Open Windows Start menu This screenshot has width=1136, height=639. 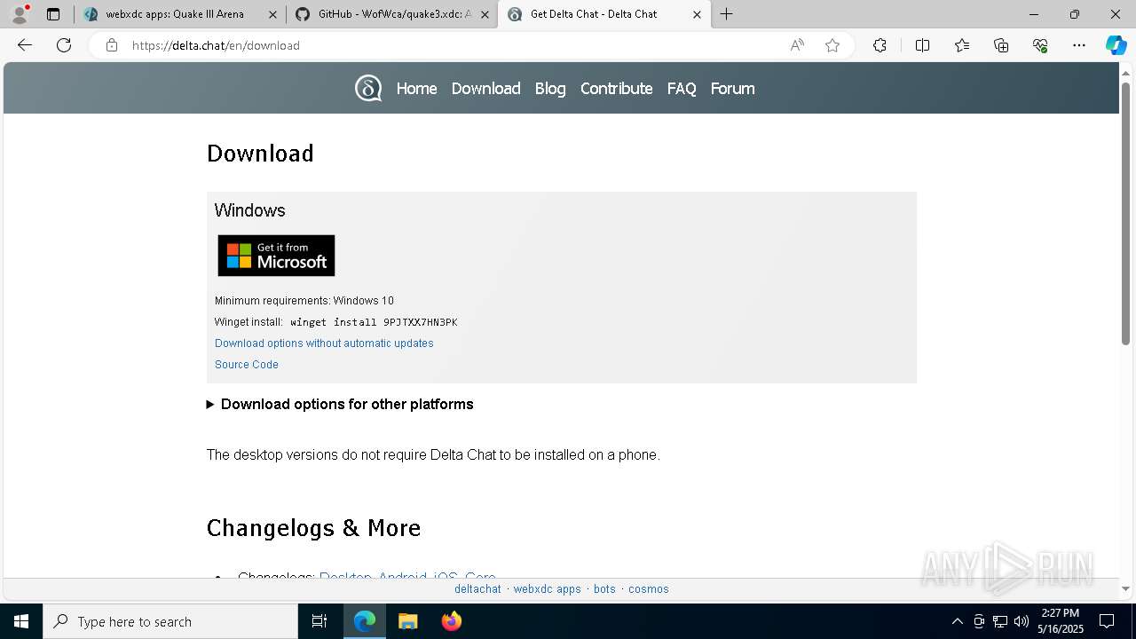[x=21, y=621]
